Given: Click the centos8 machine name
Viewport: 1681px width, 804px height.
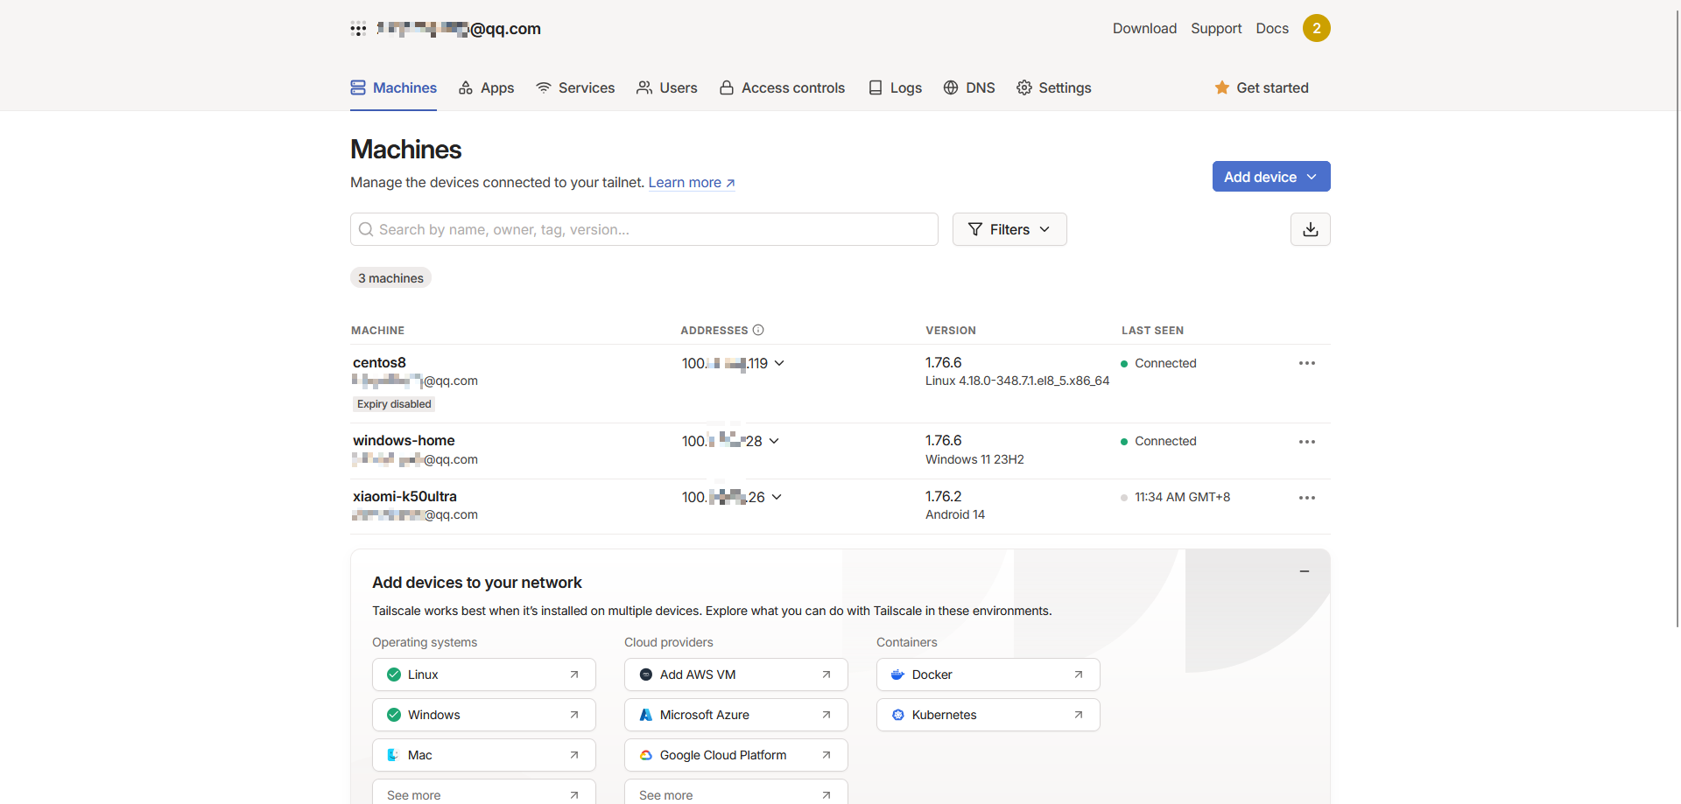Looking at the screenshot, I should tap(379, 362).
